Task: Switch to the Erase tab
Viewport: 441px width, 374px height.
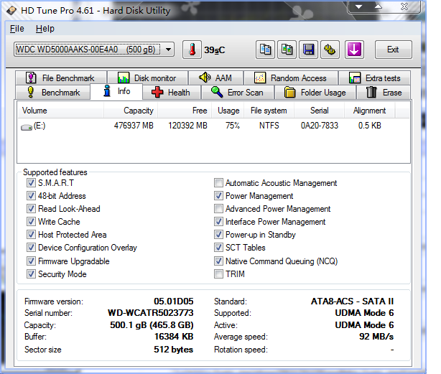Action: pyautogui.click(x=384, y=93)
